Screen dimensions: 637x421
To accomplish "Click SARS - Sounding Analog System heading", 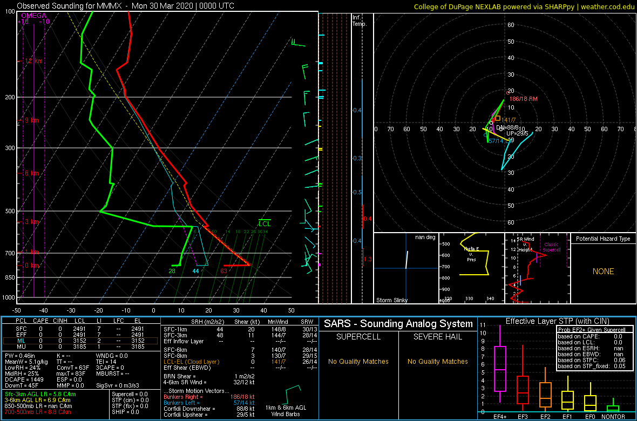I will [398, 324].
